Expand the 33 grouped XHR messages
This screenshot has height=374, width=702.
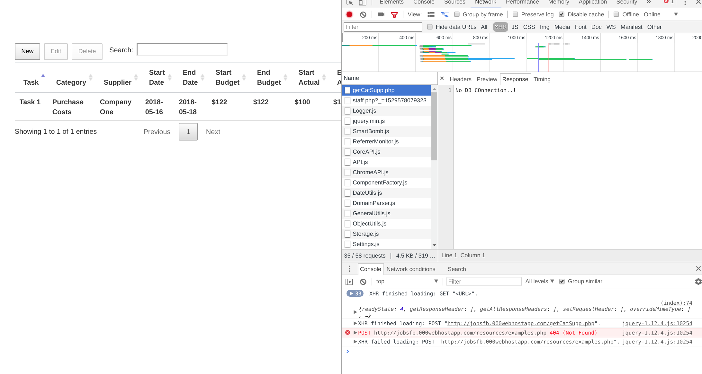355,293
